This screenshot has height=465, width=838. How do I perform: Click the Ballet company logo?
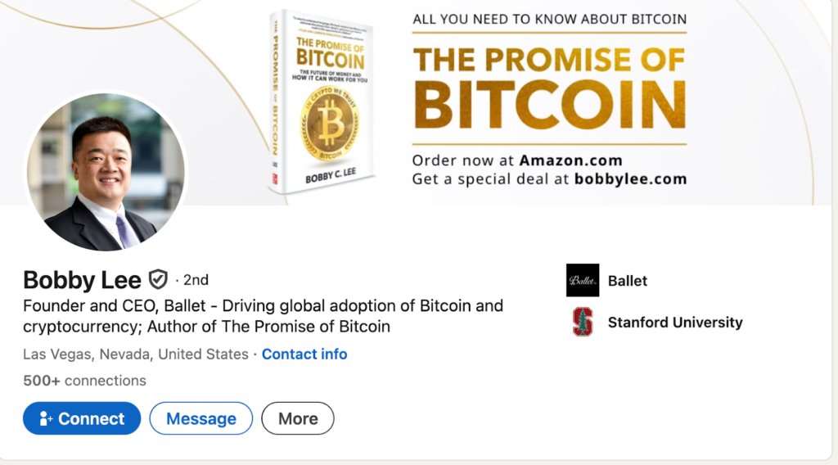tap(583, 280)
